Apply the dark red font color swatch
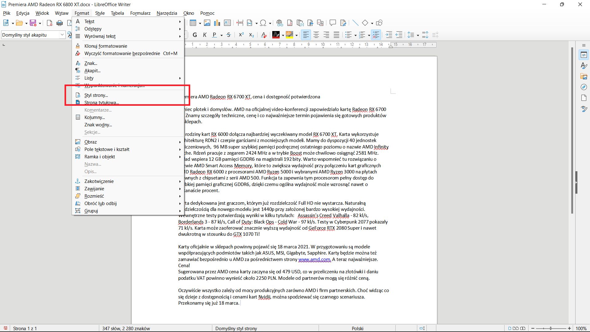 click(x=276, y=35)
